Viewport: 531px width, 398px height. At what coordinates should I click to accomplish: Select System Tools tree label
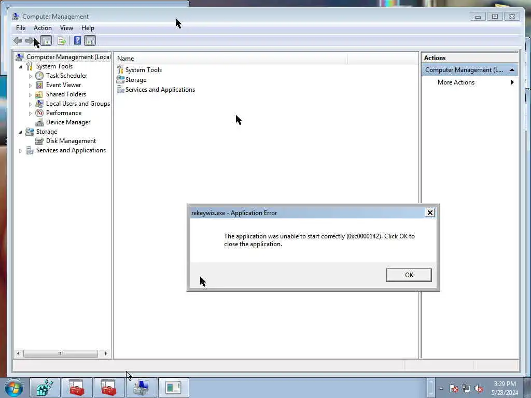[54, 66]
